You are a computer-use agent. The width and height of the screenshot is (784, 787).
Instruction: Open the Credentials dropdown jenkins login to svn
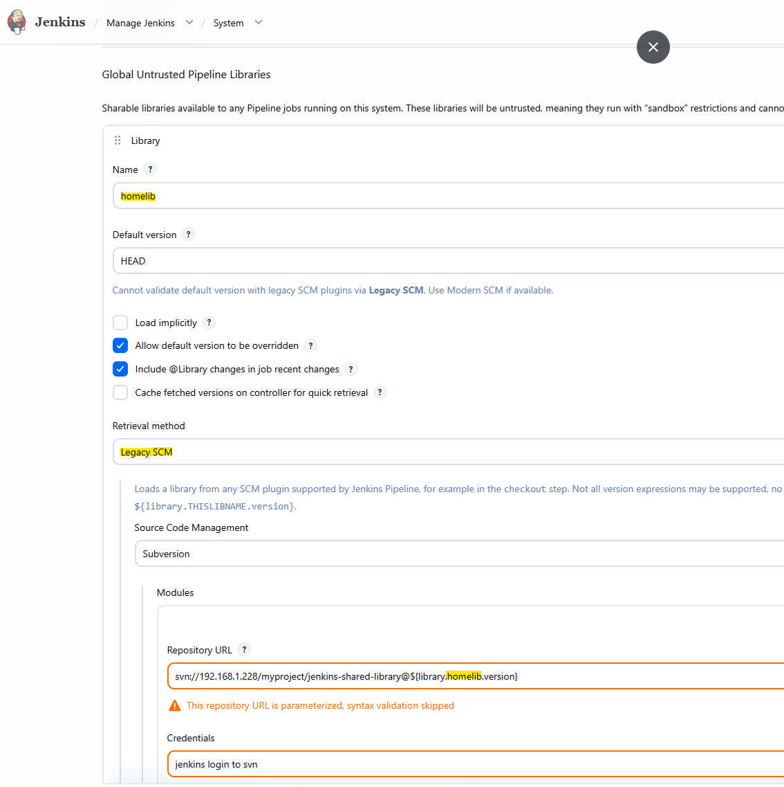(475, 764)
